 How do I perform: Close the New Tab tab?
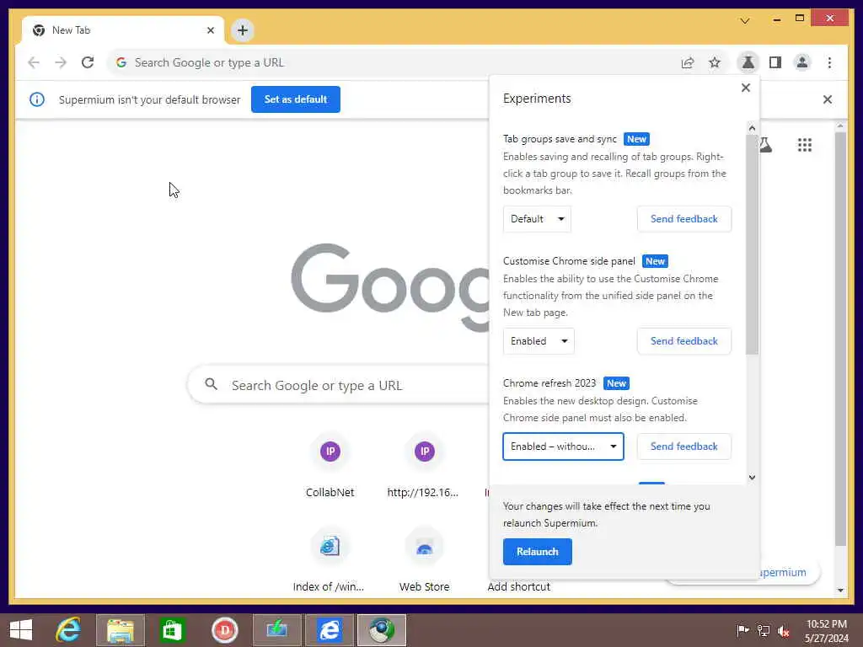tap(210, 30)
